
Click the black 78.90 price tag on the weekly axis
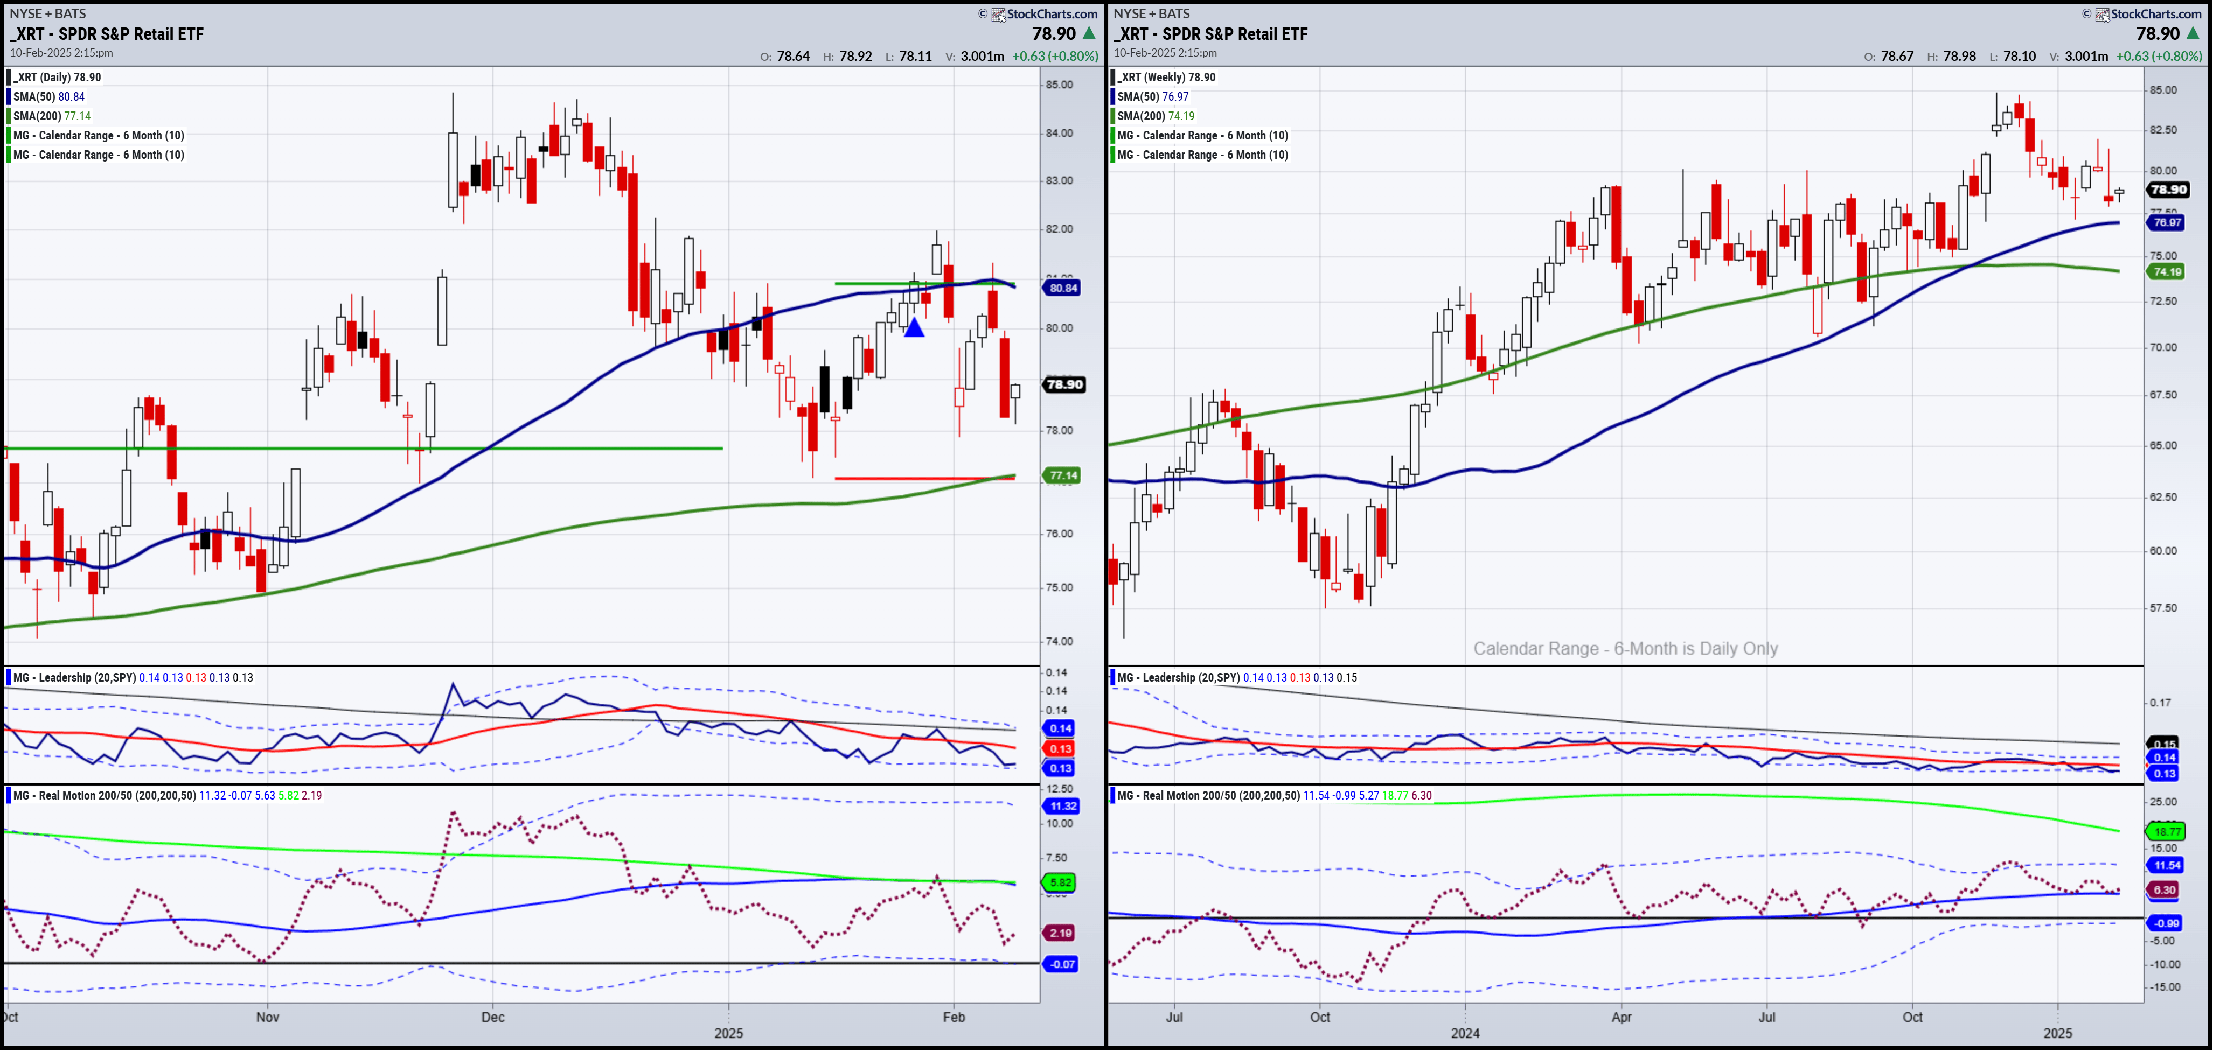coord(2167,190)
